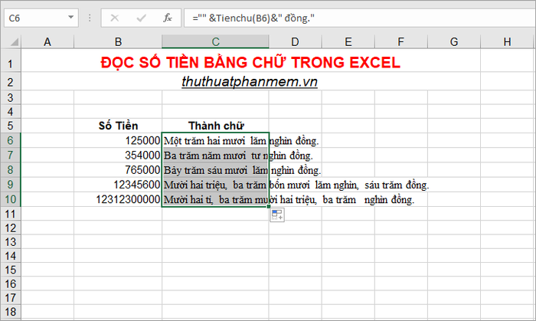The width and height of the screenshot is (536, 321).
Task: Click cell with Ba trăm năm mươi tư nghìn
Action: point(215,156)
